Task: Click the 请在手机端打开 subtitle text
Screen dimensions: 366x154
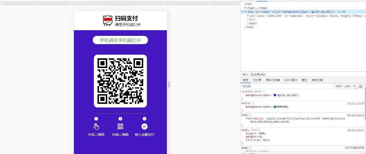Action: pyautogui.click(x=127, y=24)
